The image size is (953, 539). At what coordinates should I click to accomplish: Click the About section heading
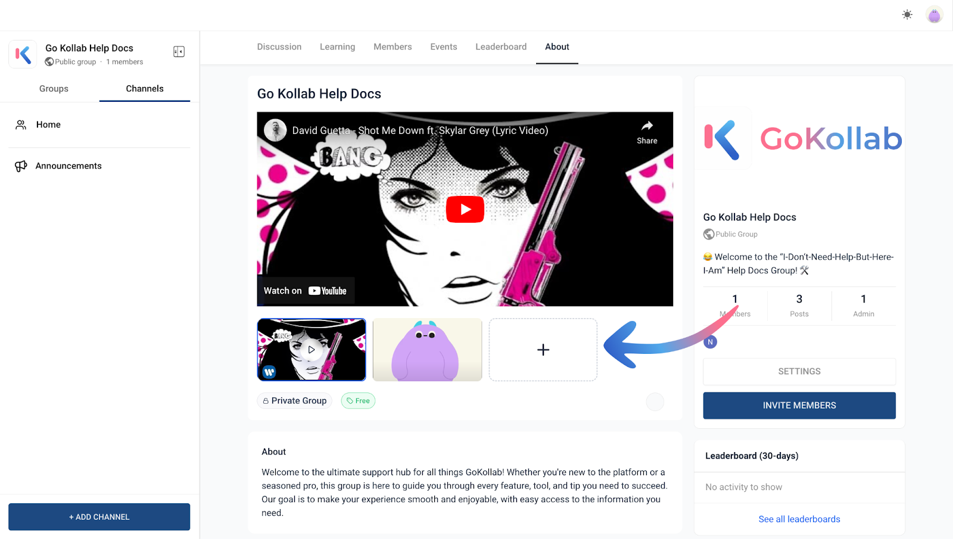[274, 452]
